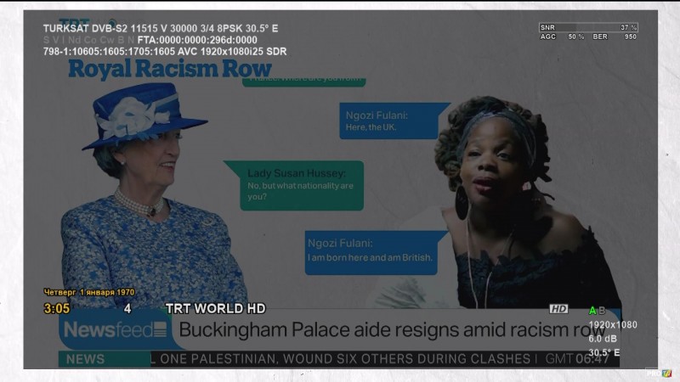Click the SNR signal bar
The image size is (680, 382).
tap(588, 27)
